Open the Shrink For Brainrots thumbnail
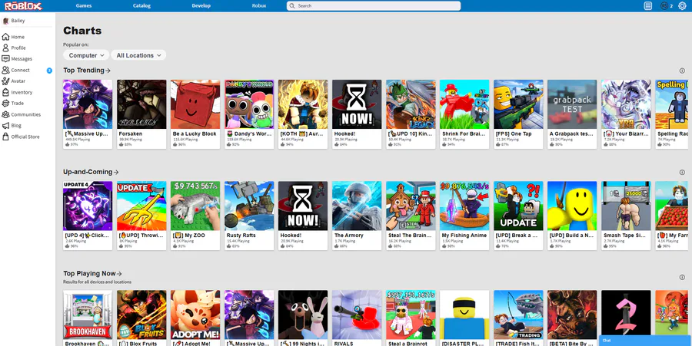Image resolution: width=692 pixels, height=346 pixels. [464, 104]
